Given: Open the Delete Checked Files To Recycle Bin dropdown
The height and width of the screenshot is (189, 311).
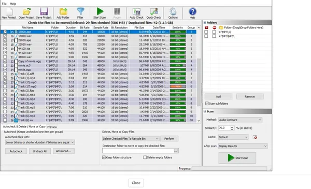Looking at the screenshot, I should (x=131, y=139).
